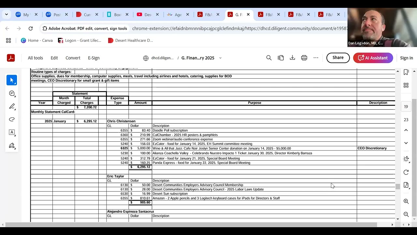The image size is (417, 235).
Task: Click the download document icon
Action: coord(292,58)
